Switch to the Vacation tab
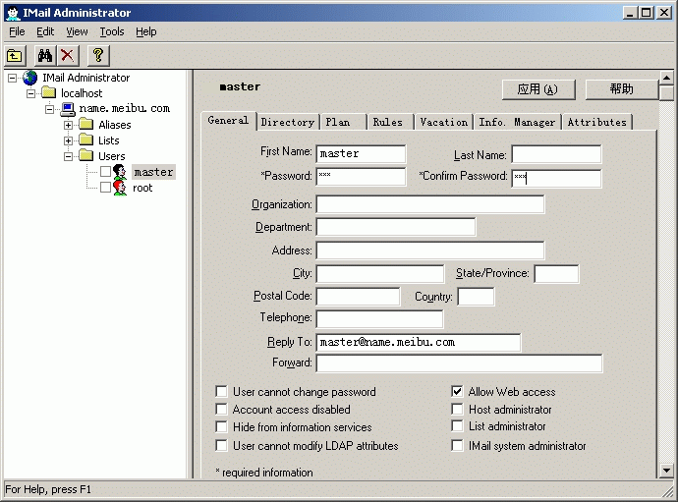This screenshot has height=502, width=678. [x=443, y=122]
